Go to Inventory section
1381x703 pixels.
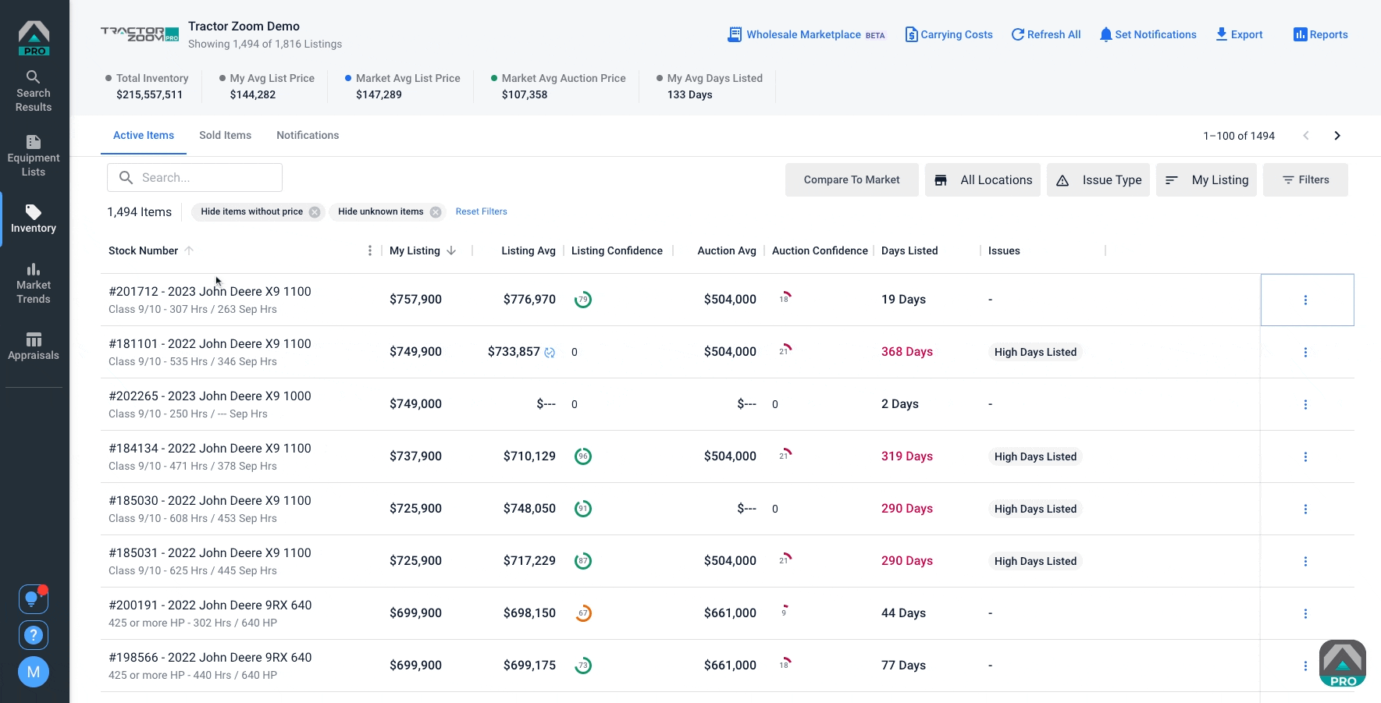point(34,219)
